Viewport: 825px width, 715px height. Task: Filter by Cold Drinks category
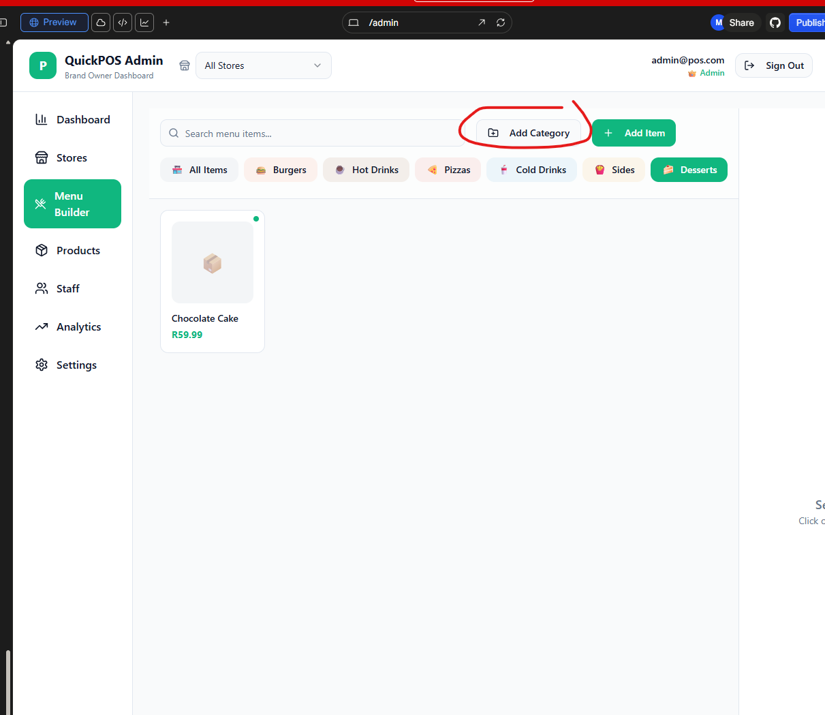[531, 170]
